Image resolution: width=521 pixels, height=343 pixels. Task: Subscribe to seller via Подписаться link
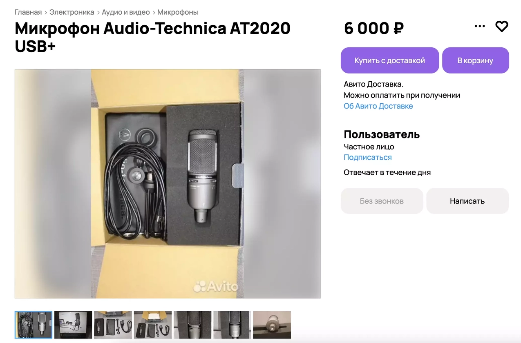coord(367,157)
